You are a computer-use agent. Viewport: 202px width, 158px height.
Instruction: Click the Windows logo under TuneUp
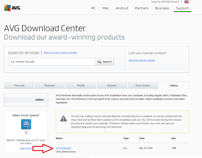coord(26,132)
